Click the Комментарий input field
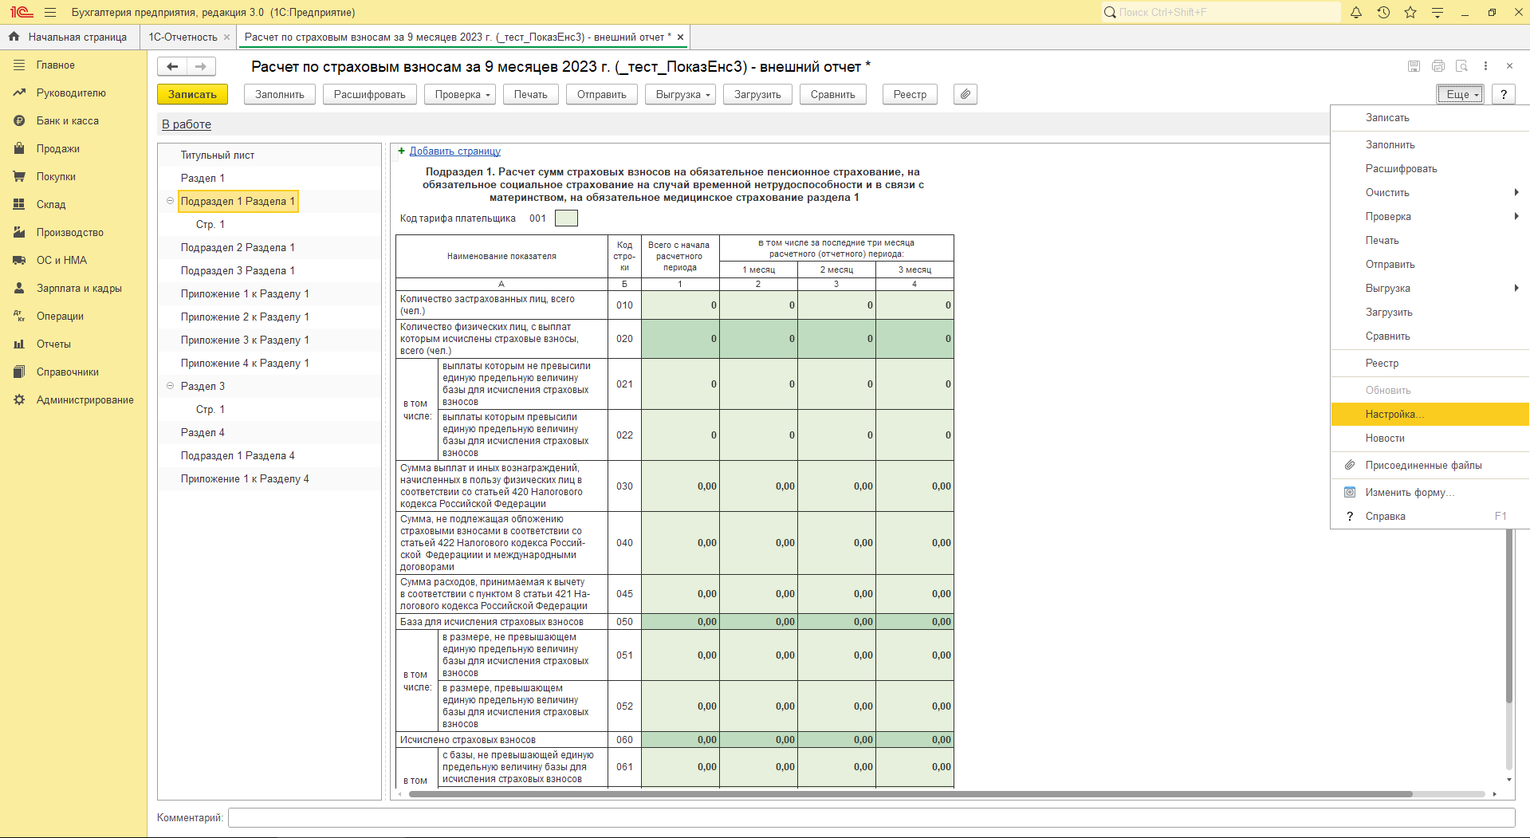 (x=871, y=817)
